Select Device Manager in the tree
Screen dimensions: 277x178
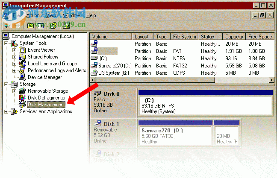coord(45,77)
